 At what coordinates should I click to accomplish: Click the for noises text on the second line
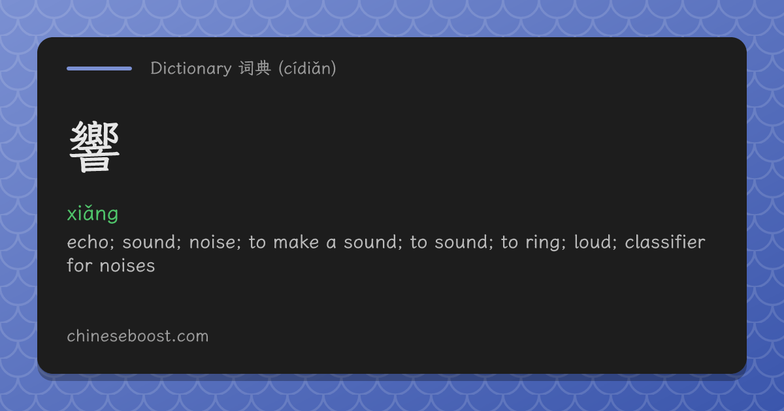(x=111, y=266)
